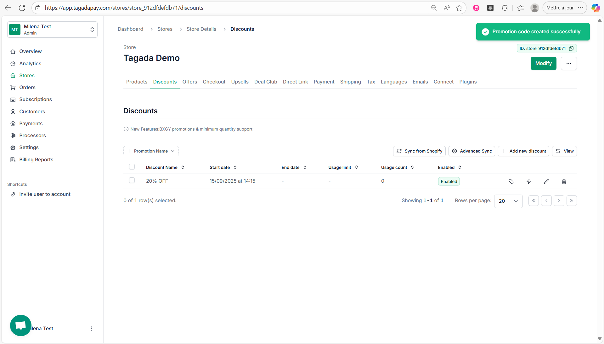Delete the 20% OFF discount via trash icon
The width and height of the screenshot is (604, 344).
click(564, 181)
